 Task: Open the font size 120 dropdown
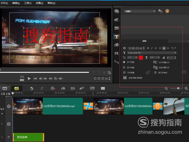click(132, 57)
